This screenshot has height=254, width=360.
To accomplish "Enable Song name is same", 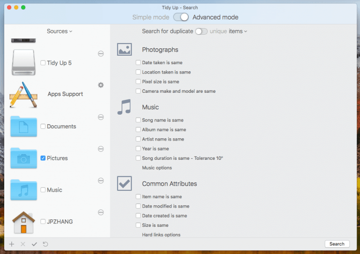I will (138, 120).
